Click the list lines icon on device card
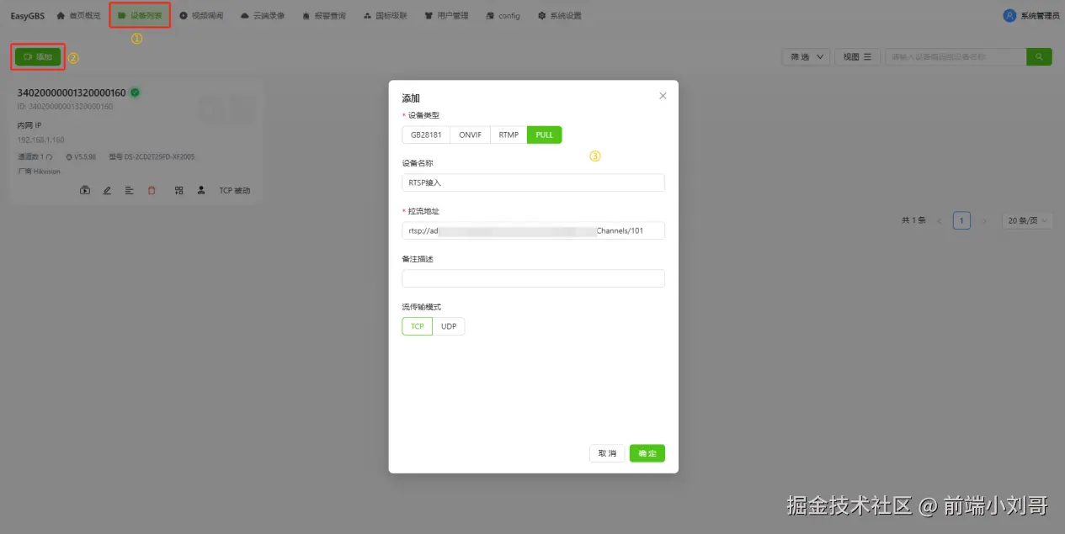1065x534 pixels. 130,191
